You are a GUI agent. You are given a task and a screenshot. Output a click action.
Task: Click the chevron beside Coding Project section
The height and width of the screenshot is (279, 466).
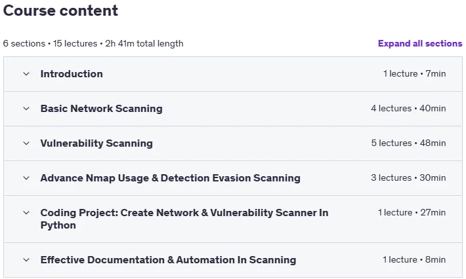point(26,213)
